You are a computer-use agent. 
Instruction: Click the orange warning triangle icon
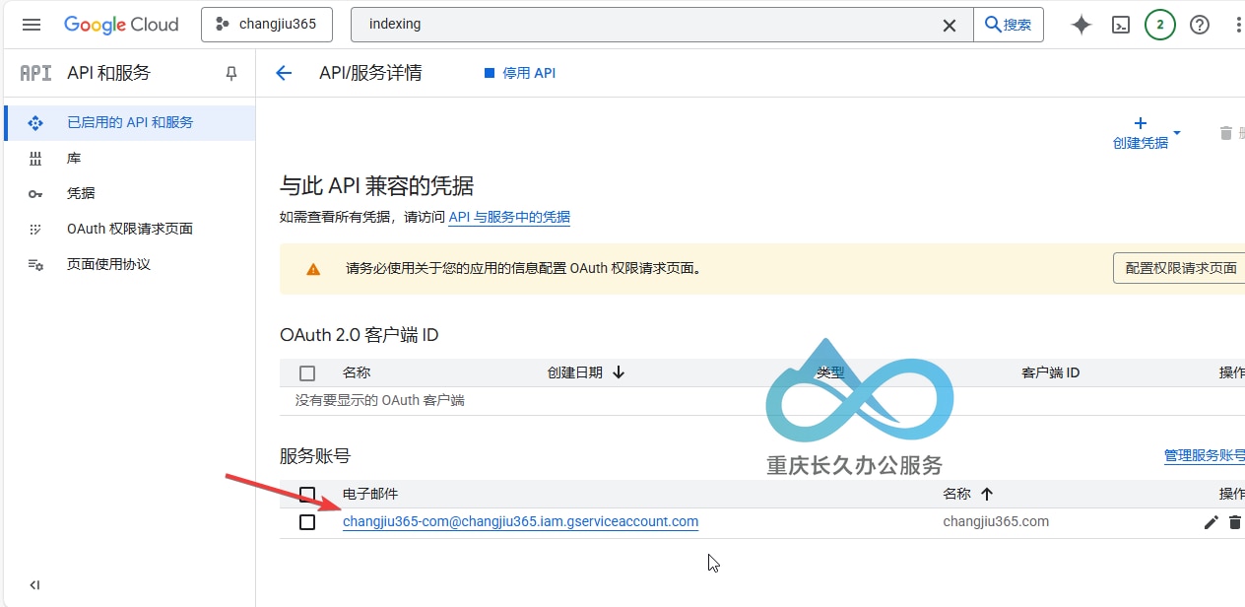pyautogui.click(x=313, y=269)
